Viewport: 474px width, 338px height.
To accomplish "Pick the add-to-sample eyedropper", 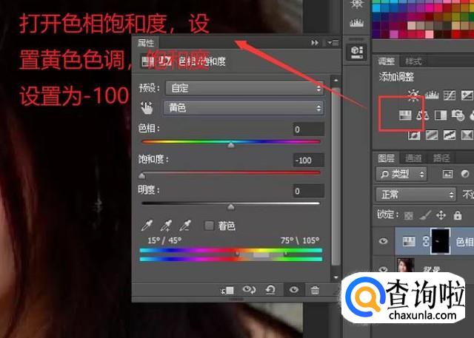I will pyautogui.click(x=166, y=226).
